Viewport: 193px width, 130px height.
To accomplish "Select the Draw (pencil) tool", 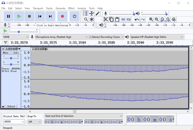I will click(x=98, y=13).
